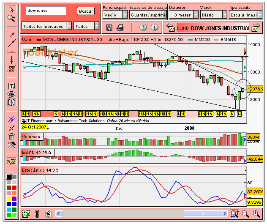Click the printer icon
This screenshot has height=224, width=267.
[120, 27]
